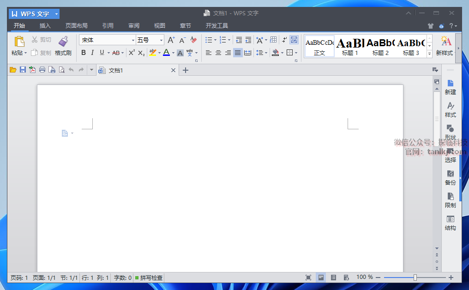Click the Clear Formatting eraser icon

(193, 40)
